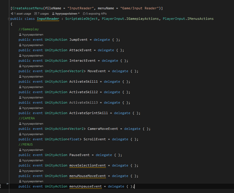Viewport: 234px width, 193px height.
Task: Click the AttackEvent identifier
Action: point(80,50)
